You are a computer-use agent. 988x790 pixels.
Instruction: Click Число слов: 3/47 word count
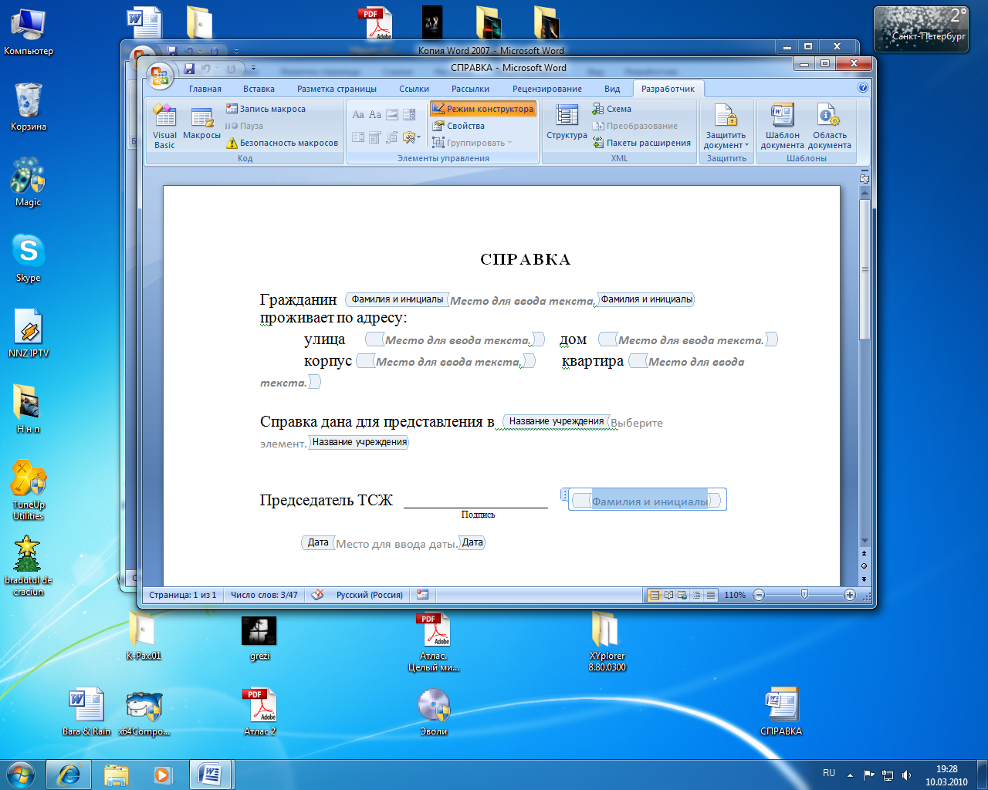pos(264,595)
